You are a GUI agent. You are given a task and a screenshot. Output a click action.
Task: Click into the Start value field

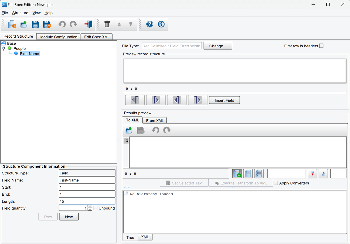(87, 187)
